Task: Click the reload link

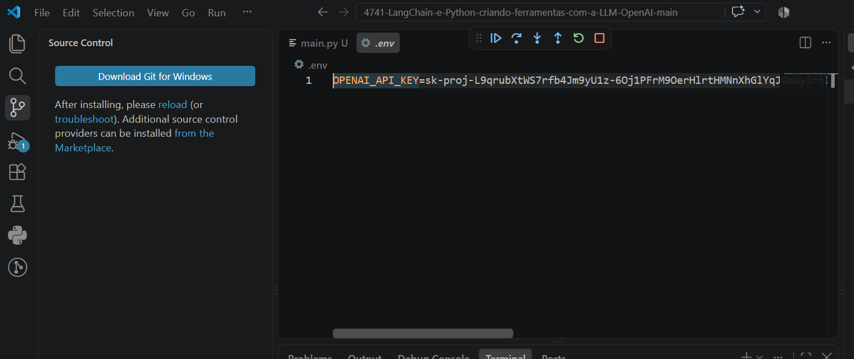Action: click(x=173, y=105)
